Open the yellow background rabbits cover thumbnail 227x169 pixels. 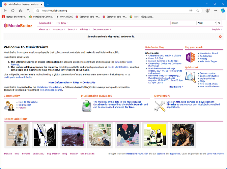point(155,135)
